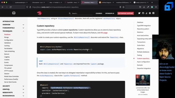175x98 pixels.
Task: Open the Pocket save icon
Action: point(140,7)
